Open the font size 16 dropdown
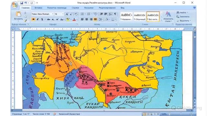Viewport: 207px width, 116px height. 63,14
